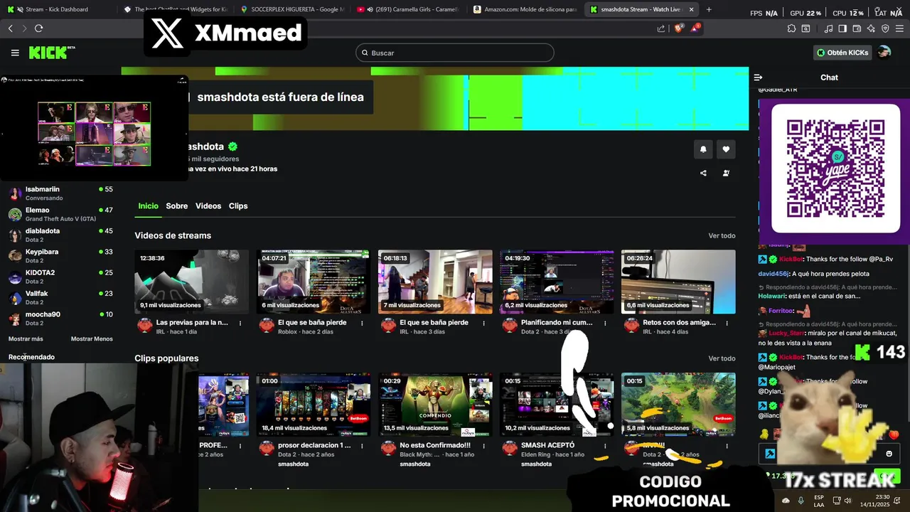Open the 06:26:24 stream video thumbnail
The height and width of the screenshot is (512, 910).
(x=678, y=282)
